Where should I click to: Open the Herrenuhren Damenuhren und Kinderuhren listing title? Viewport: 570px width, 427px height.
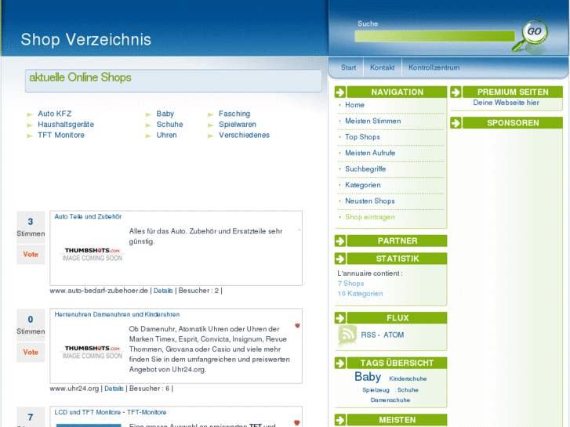click(117, 314)
